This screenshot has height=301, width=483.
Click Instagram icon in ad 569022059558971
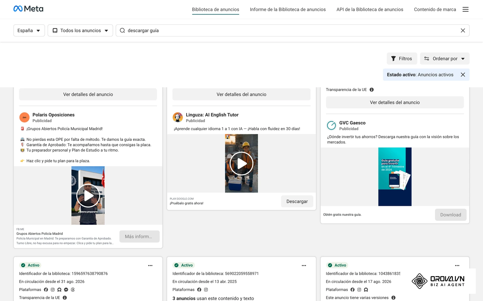(206, 290)
